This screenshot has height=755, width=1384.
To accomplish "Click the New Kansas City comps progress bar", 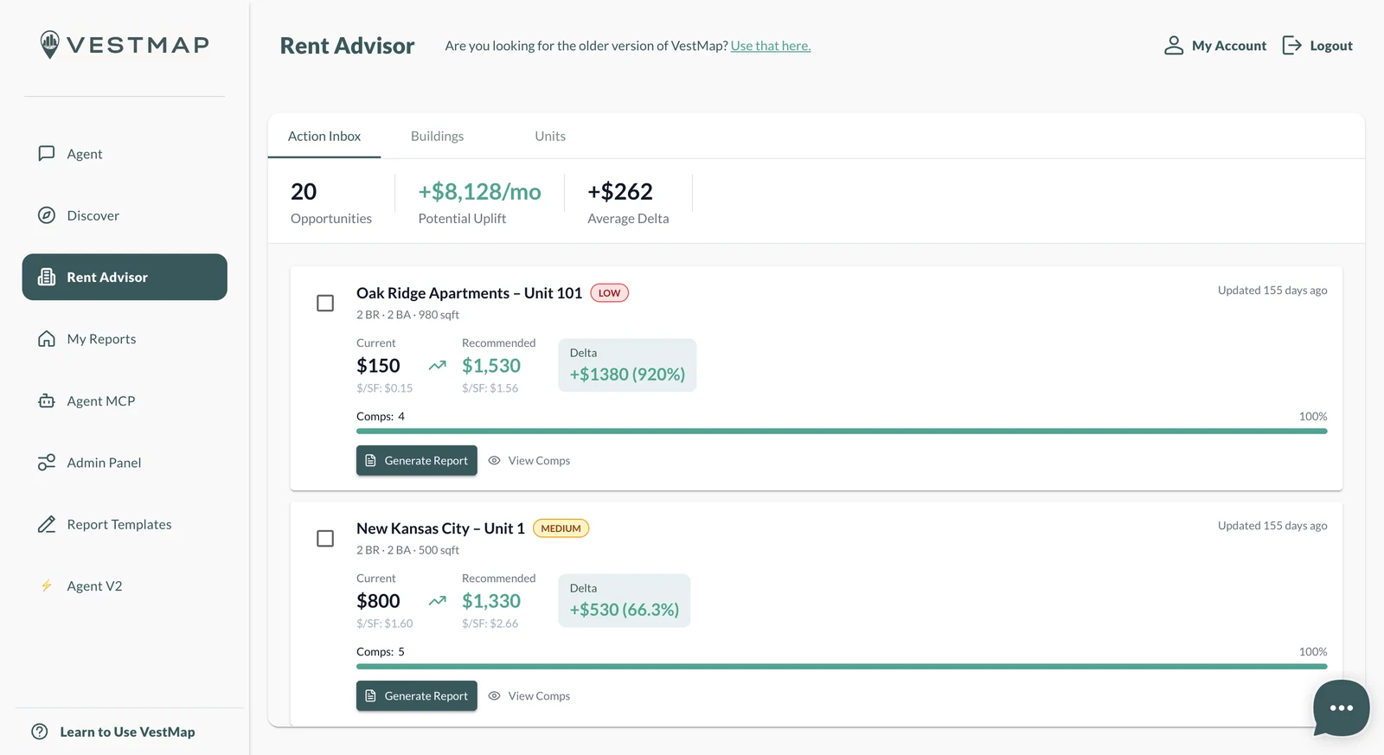I will click(842, 666).
